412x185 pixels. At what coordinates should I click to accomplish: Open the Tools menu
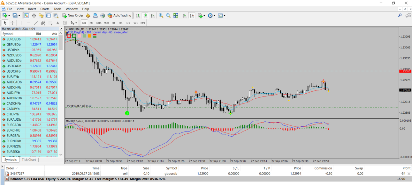coord(57,9)
